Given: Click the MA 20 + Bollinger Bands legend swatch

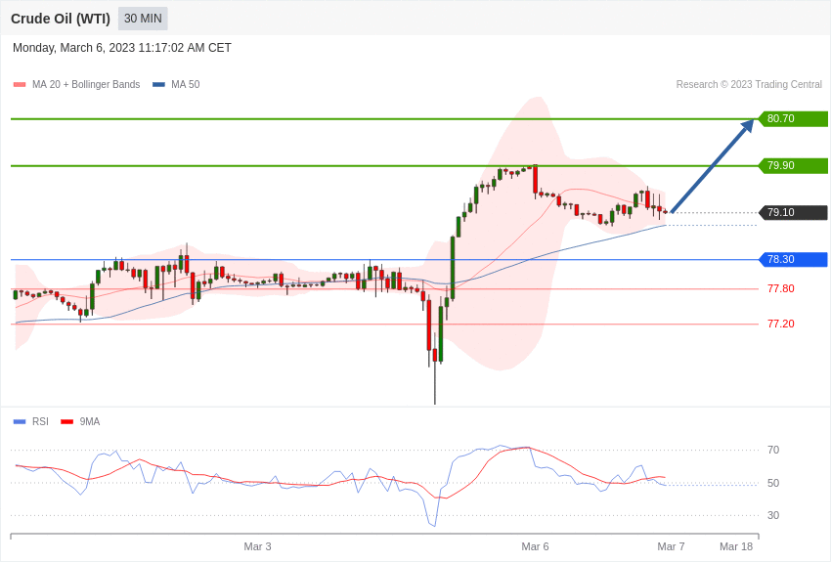Looking at the screenshot, I should tap(20, 85).
